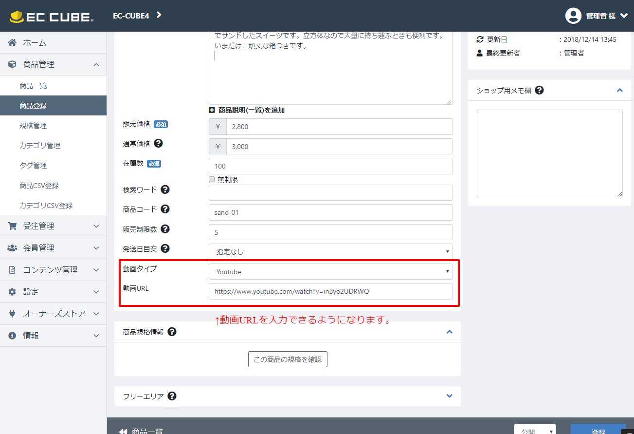This screenshot has width=634, height=434.
Task: Expand the 受注管理 sidebar section
Action: (x=96, y=226)
